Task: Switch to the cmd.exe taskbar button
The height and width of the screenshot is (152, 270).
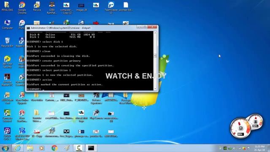Action: pos(91,148)
